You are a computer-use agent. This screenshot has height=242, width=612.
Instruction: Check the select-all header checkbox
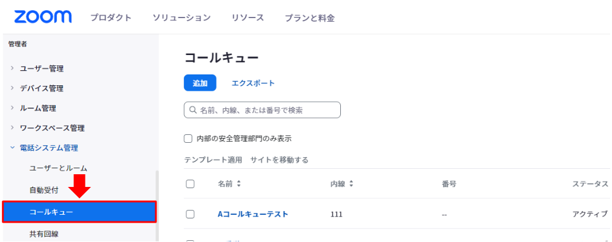pos(190,184)
